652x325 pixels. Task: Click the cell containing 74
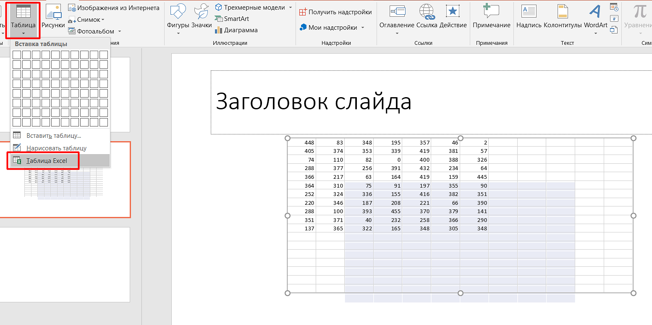coord(301,160)
